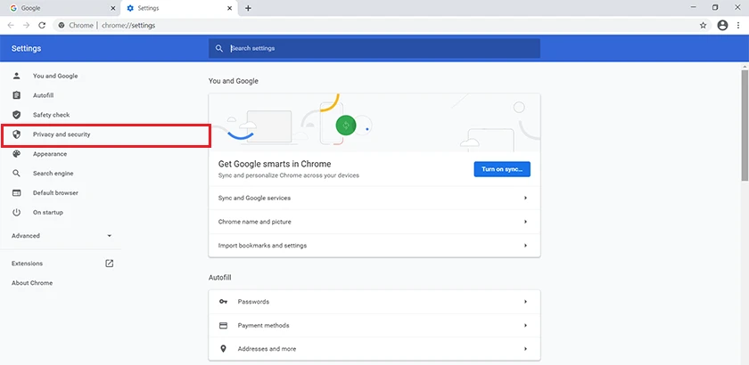This screenshot has width=749, height=365.
Task: Open the profile avatar icon
Action: 722,25
